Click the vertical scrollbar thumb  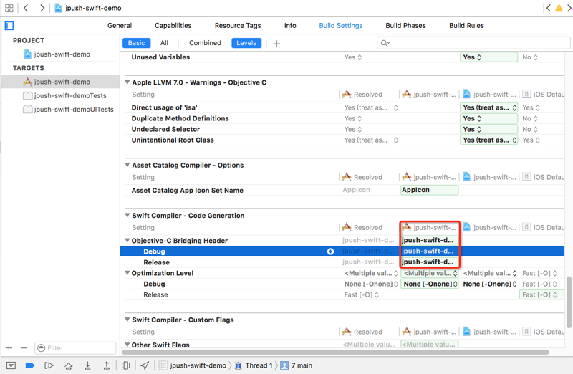[x=569, y=302]
